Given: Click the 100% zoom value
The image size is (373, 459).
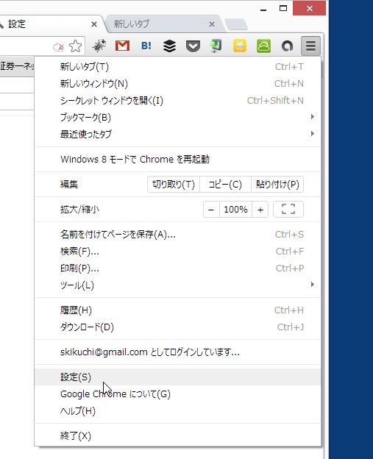Looking at the screenshot, I should (x=235, y=210).
